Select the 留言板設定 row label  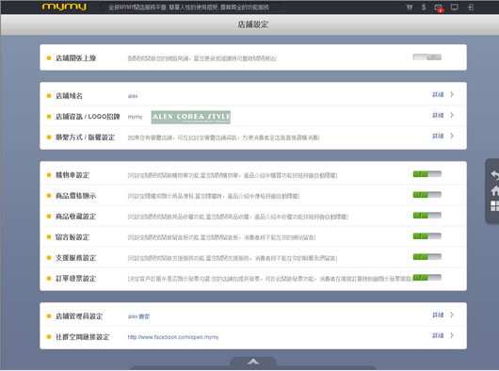click(x=72, y=237)
